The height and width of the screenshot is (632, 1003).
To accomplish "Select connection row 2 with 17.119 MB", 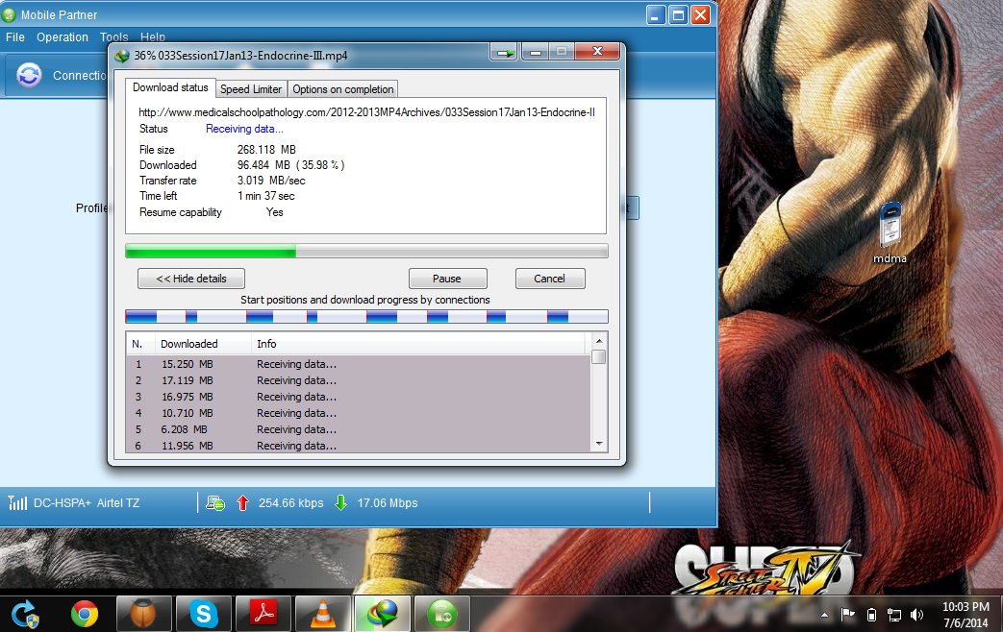I will [358, 380].
